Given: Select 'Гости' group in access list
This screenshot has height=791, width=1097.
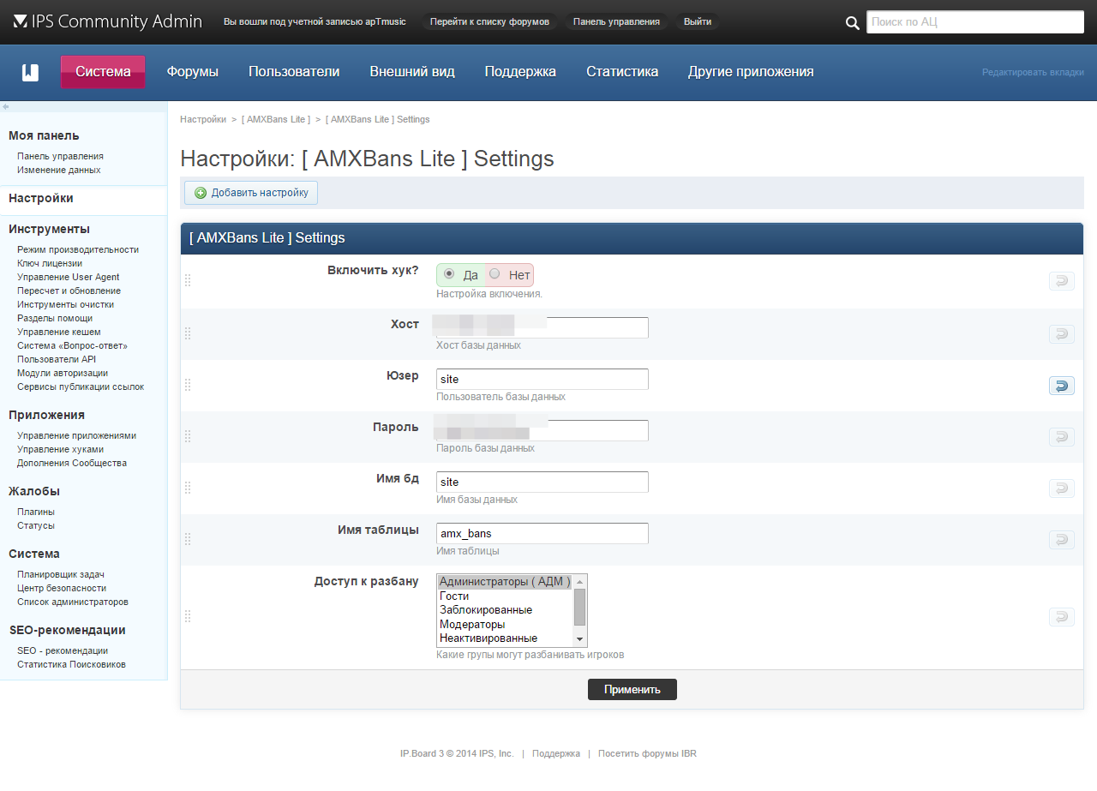Looking at the screenshot, I should (x=505, y=596).
